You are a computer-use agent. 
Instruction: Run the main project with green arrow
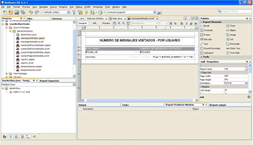pyautogui.click(x=87, y=12)
